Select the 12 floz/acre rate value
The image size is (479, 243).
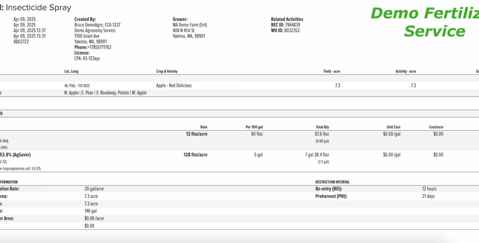pos(196,134)
